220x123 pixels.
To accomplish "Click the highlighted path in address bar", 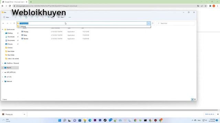I will tap(24, 23).
